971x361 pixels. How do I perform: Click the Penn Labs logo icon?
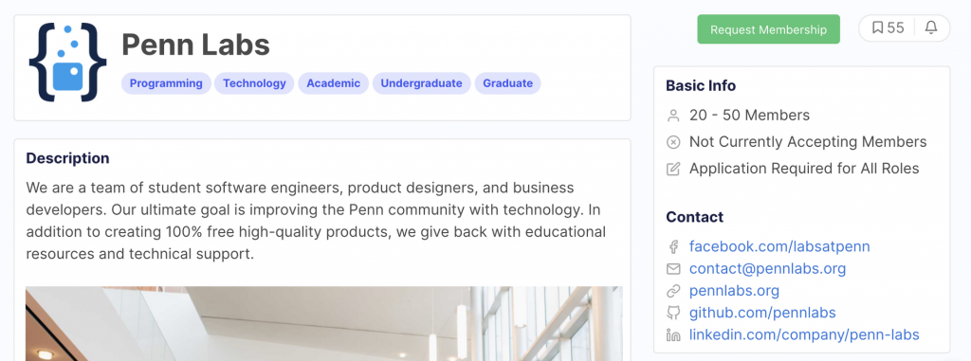coord(67,62)
